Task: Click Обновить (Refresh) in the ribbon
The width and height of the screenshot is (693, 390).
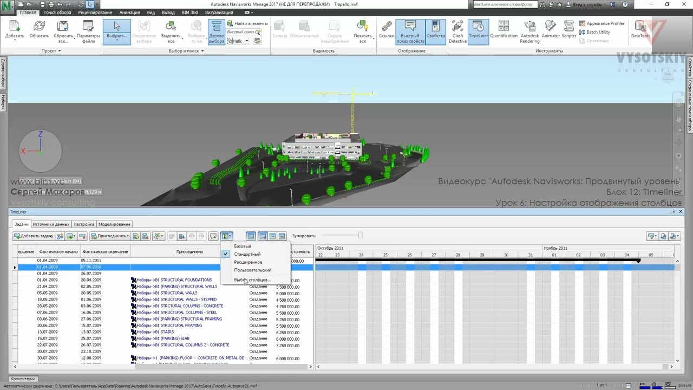Action: tap(39, 30)
